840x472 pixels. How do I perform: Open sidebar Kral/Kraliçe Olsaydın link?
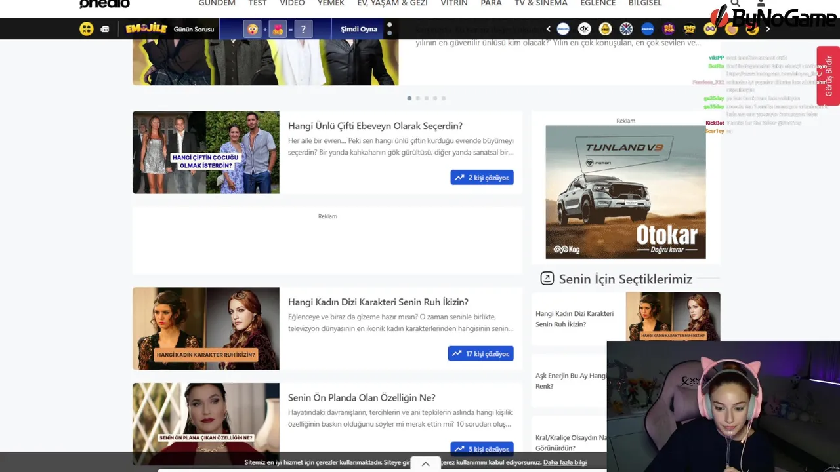[571, 442]
